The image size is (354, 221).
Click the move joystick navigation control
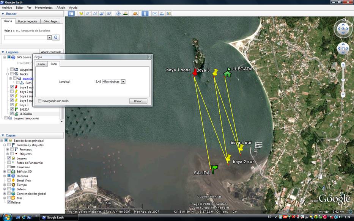[343, 49]
